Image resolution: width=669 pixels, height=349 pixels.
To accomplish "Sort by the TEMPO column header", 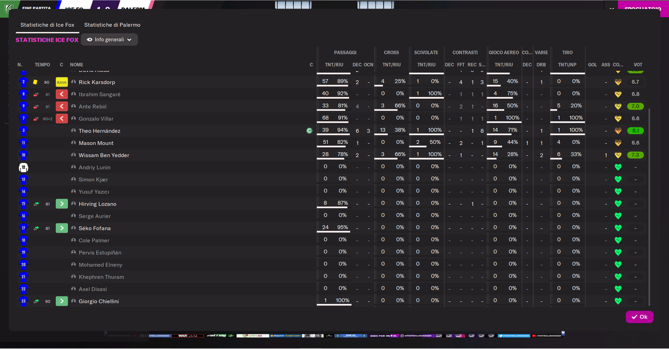I will tap(42, 65).
